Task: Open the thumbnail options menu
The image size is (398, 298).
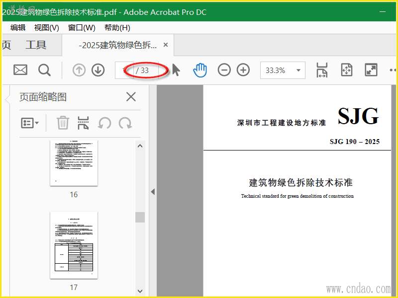Action: (x=30, y=123)
